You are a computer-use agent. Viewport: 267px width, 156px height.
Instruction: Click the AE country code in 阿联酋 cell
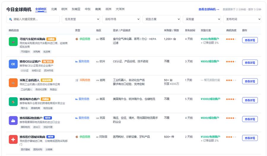click(97, 137)
